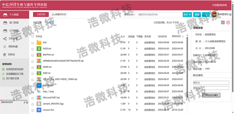Tick the checkbox for Microsoft.NET.zip
This screenshot has width=234, height=114.
click(x=32, y=98)
